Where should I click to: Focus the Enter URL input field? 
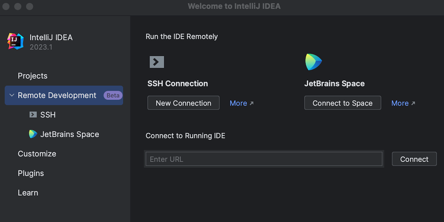tap(264, 159)
